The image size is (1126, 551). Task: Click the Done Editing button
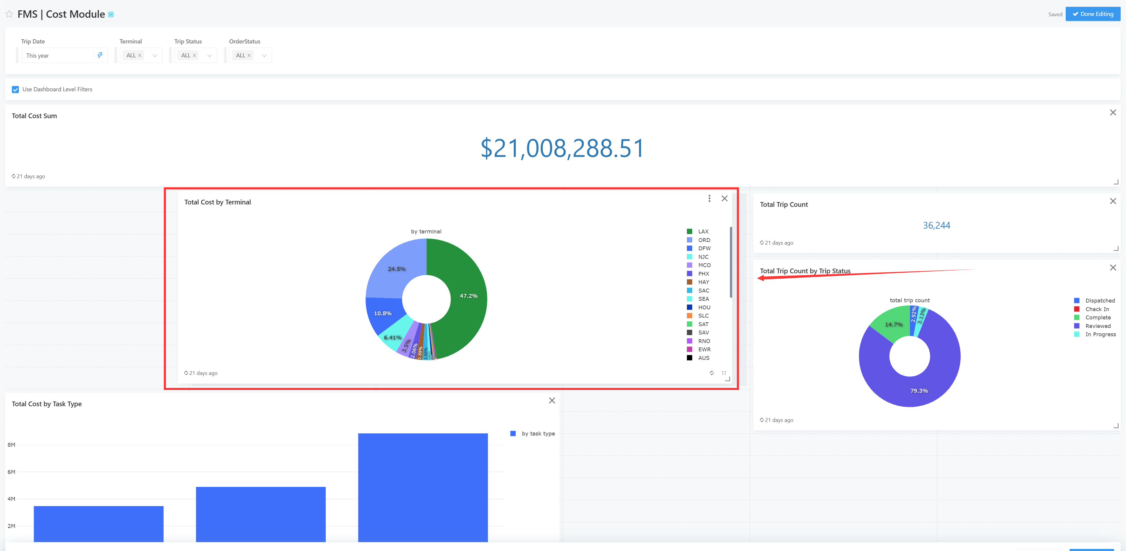tap(1093, 14)
